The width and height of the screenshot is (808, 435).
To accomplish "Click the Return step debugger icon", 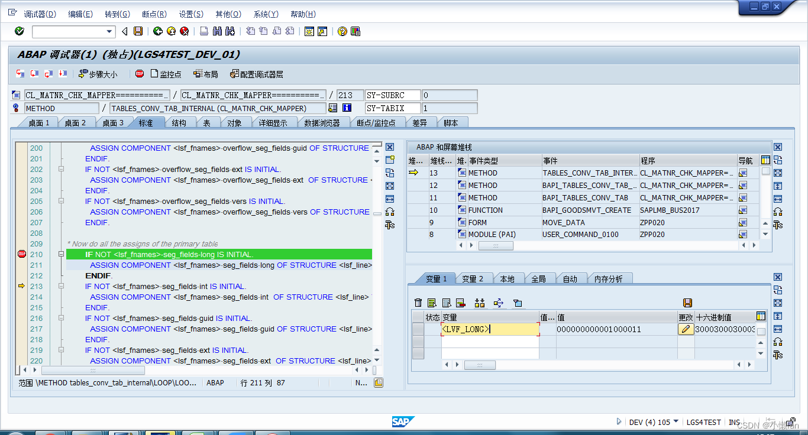I will click(x=49, y=74).
